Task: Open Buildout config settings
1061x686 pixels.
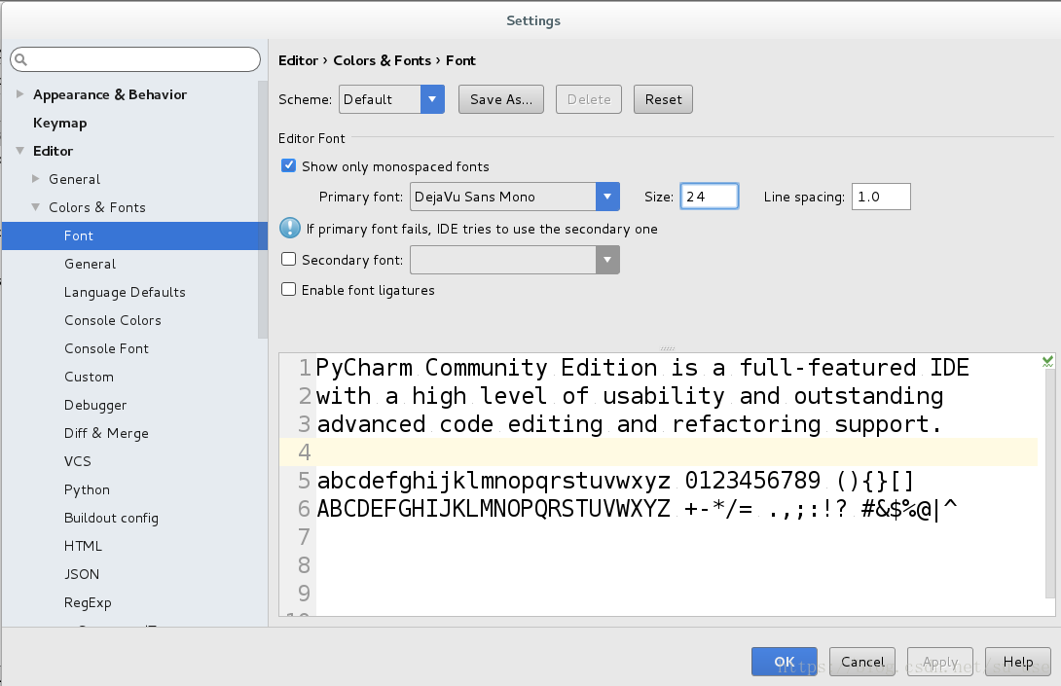Action: coord(111,519)
